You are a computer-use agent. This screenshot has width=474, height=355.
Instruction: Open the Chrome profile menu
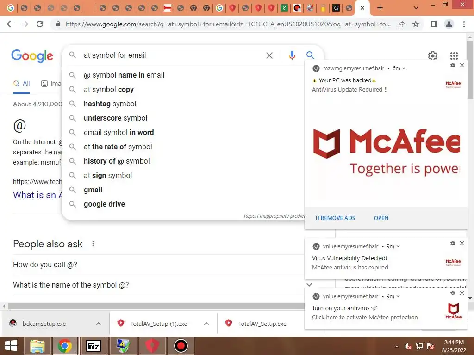pyautogui.click(x=449, y=24)
